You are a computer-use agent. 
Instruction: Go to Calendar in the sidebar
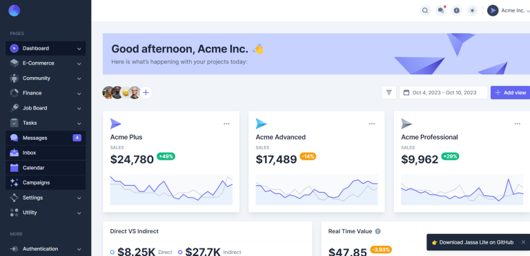point(46,168)
